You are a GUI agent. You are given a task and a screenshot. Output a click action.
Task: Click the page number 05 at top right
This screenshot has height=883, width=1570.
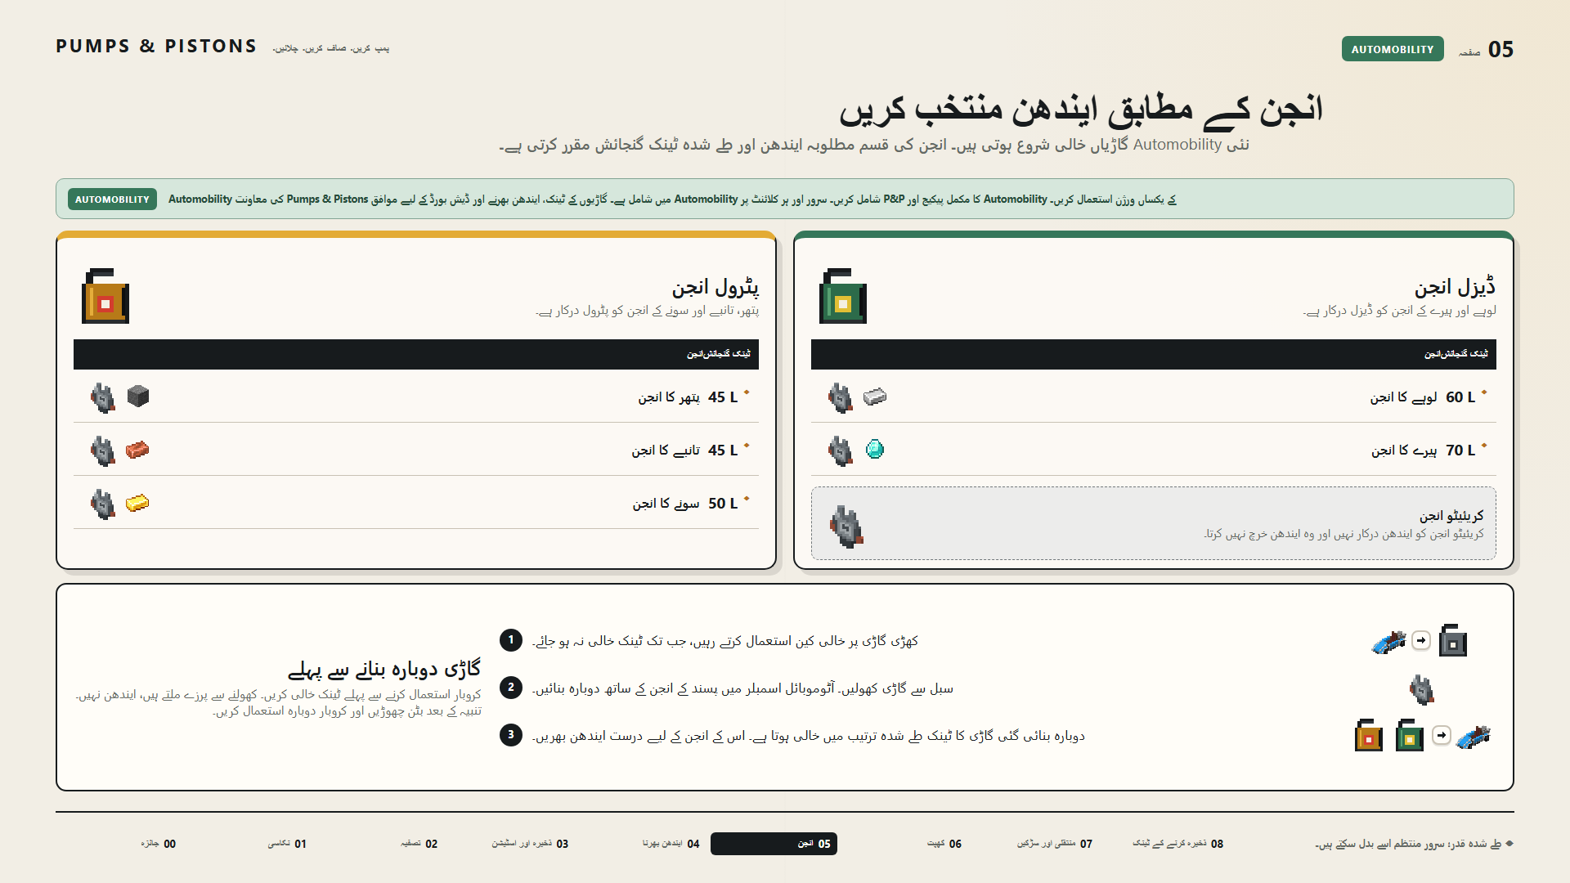(1500, 49)
